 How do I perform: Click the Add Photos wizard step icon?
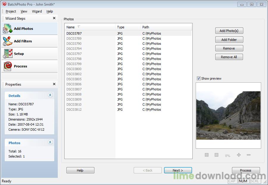click(8, 29)
